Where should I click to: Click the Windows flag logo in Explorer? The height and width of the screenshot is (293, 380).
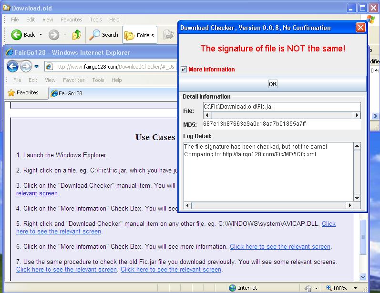(370, 19)
